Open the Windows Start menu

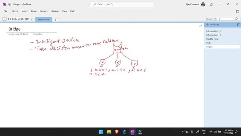coord(101,132)
